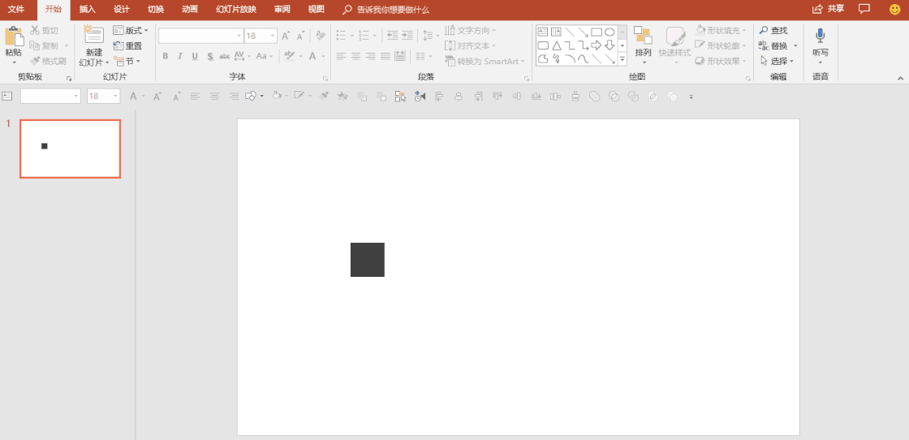Open the Arrange (排列) tool
The width and height of the screenshot is (909, 440).
[643, 41]
